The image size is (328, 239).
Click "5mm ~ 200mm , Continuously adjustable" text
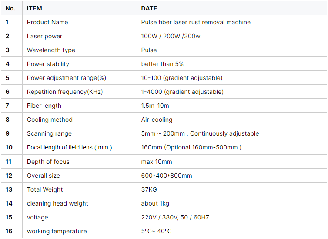200,133
